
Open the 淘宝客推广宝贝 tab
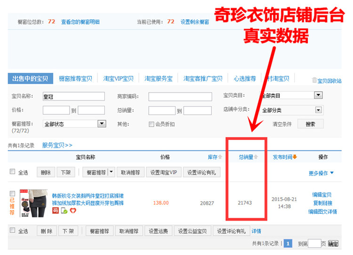(203, 78)
